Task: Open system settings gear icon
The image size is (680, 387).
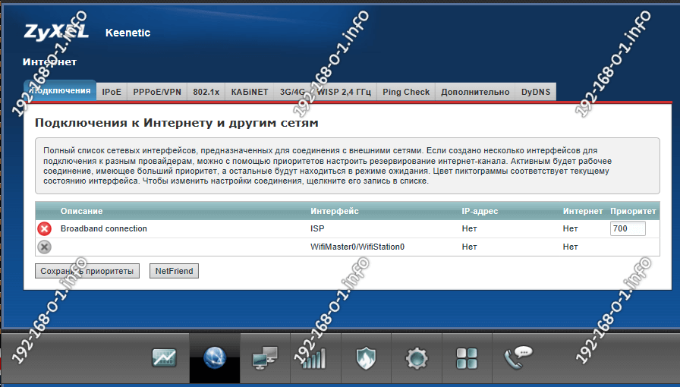Action: point(415,357)
